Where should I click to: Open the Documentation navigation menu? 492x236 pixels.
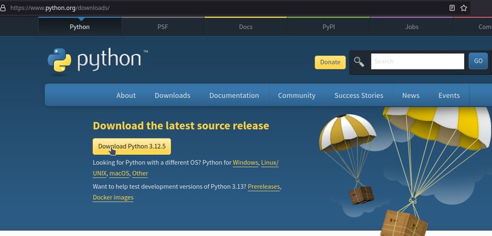click(234, 95)
